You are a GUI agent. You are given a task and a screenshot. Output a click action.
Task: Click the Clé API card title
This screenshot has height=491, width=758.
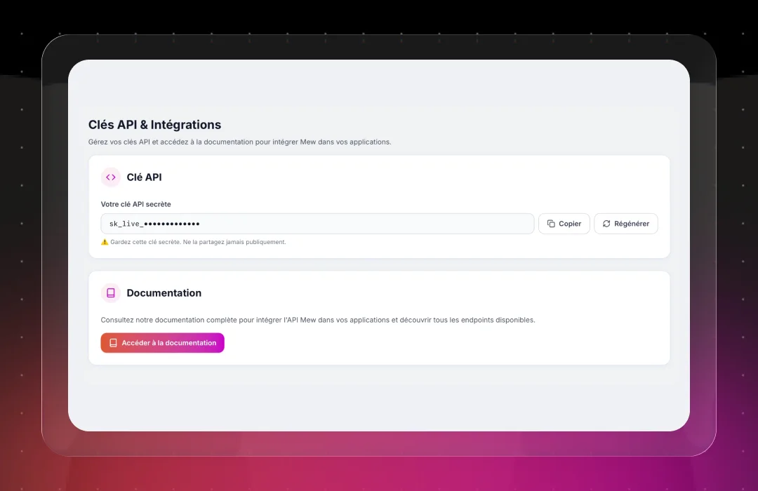(145, 177)
